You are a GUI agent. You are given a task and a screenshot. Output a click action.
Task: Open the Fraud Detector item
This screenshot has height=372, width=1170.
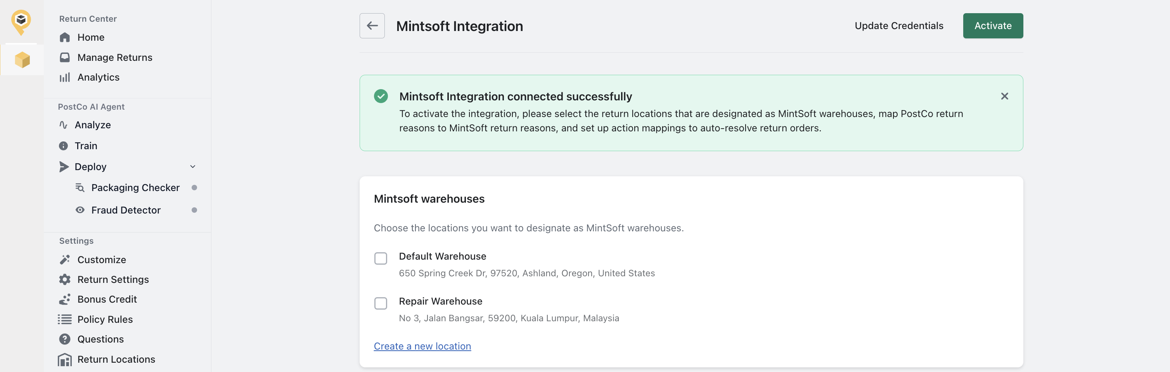[126, 210]
